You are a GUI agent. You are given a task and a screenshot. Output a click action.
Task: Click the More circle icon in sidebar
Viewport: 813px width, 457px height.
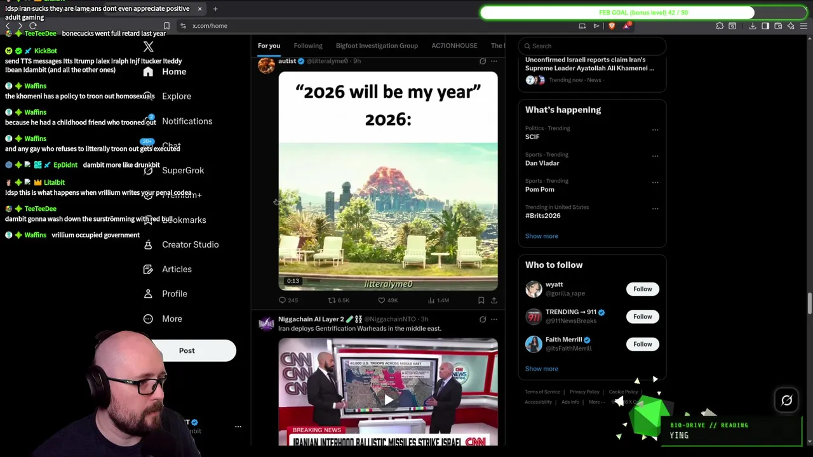point(148,319)
